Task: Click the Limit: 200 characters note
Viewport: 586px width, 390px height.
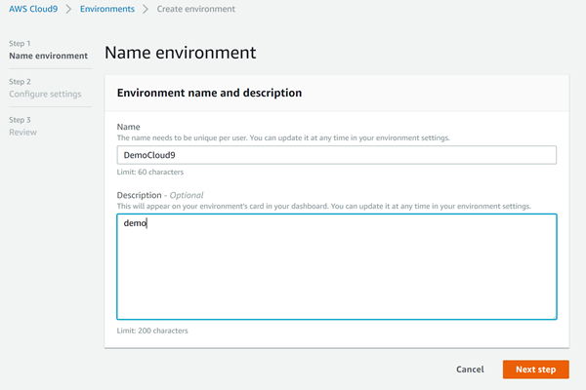Action: [x=151, y=331]
